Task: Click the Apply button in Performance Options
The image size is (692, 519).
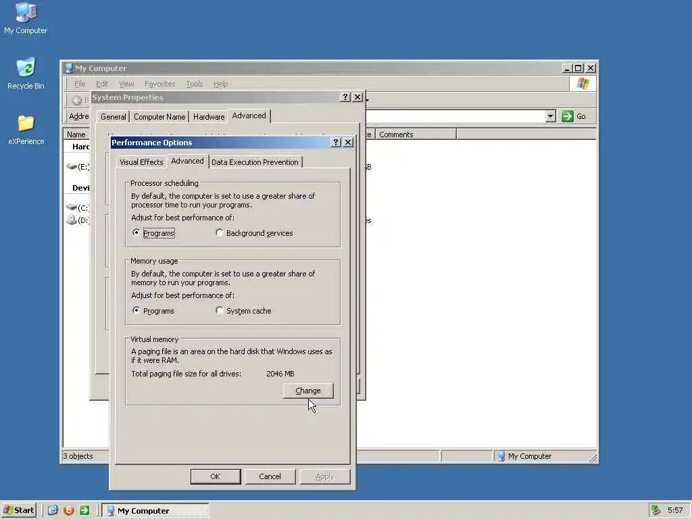Action: pos(325,476)
